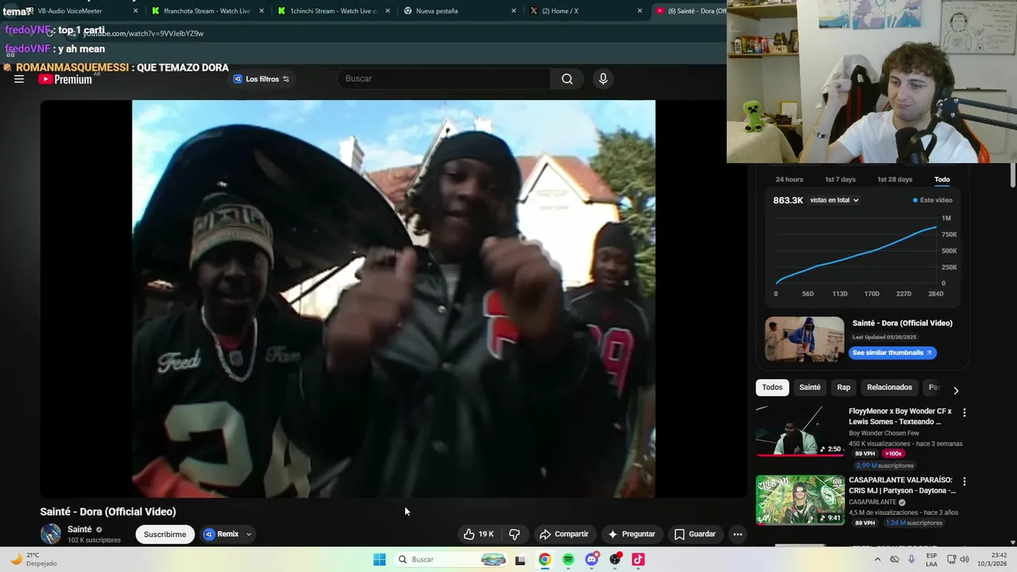Image resolution: width=1017 pixels, height=572 pixels.
Task: Click the 2,99 M suscriptores badge
Action: coord(884,466)
